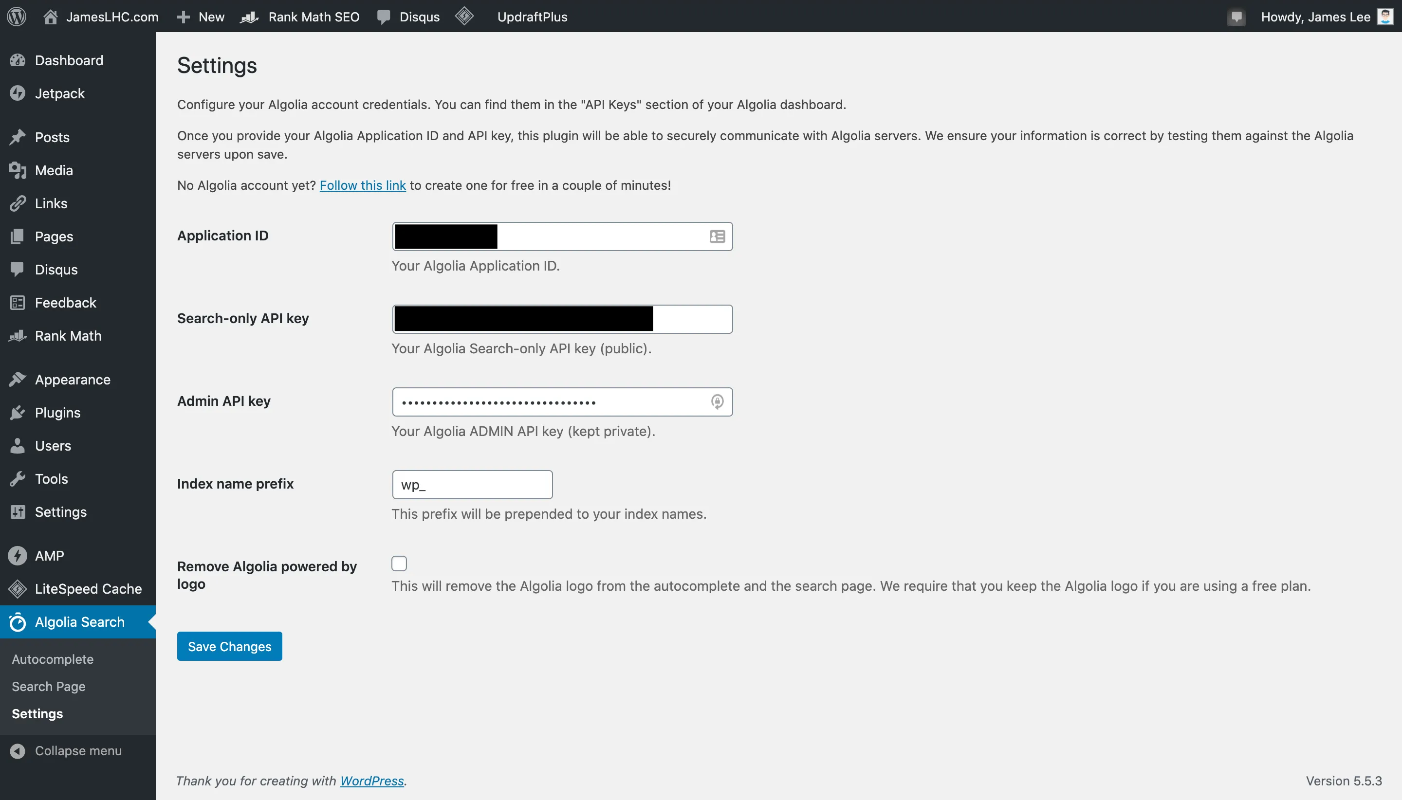Image resolution: width=1402 pixels, height=800 pixels.
Task: Click the Pages menu label
Action: click(x=54, y=237)
